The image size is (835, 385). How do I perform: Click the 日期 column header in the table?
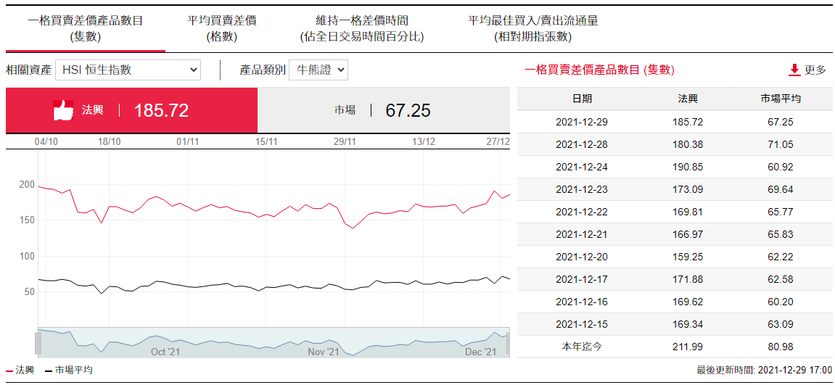(581, 99)
